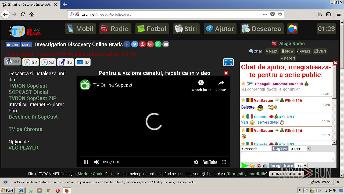Screen dimensions: 344x194
Task: Click the Facebook Share button
Action: click(26, 44)
